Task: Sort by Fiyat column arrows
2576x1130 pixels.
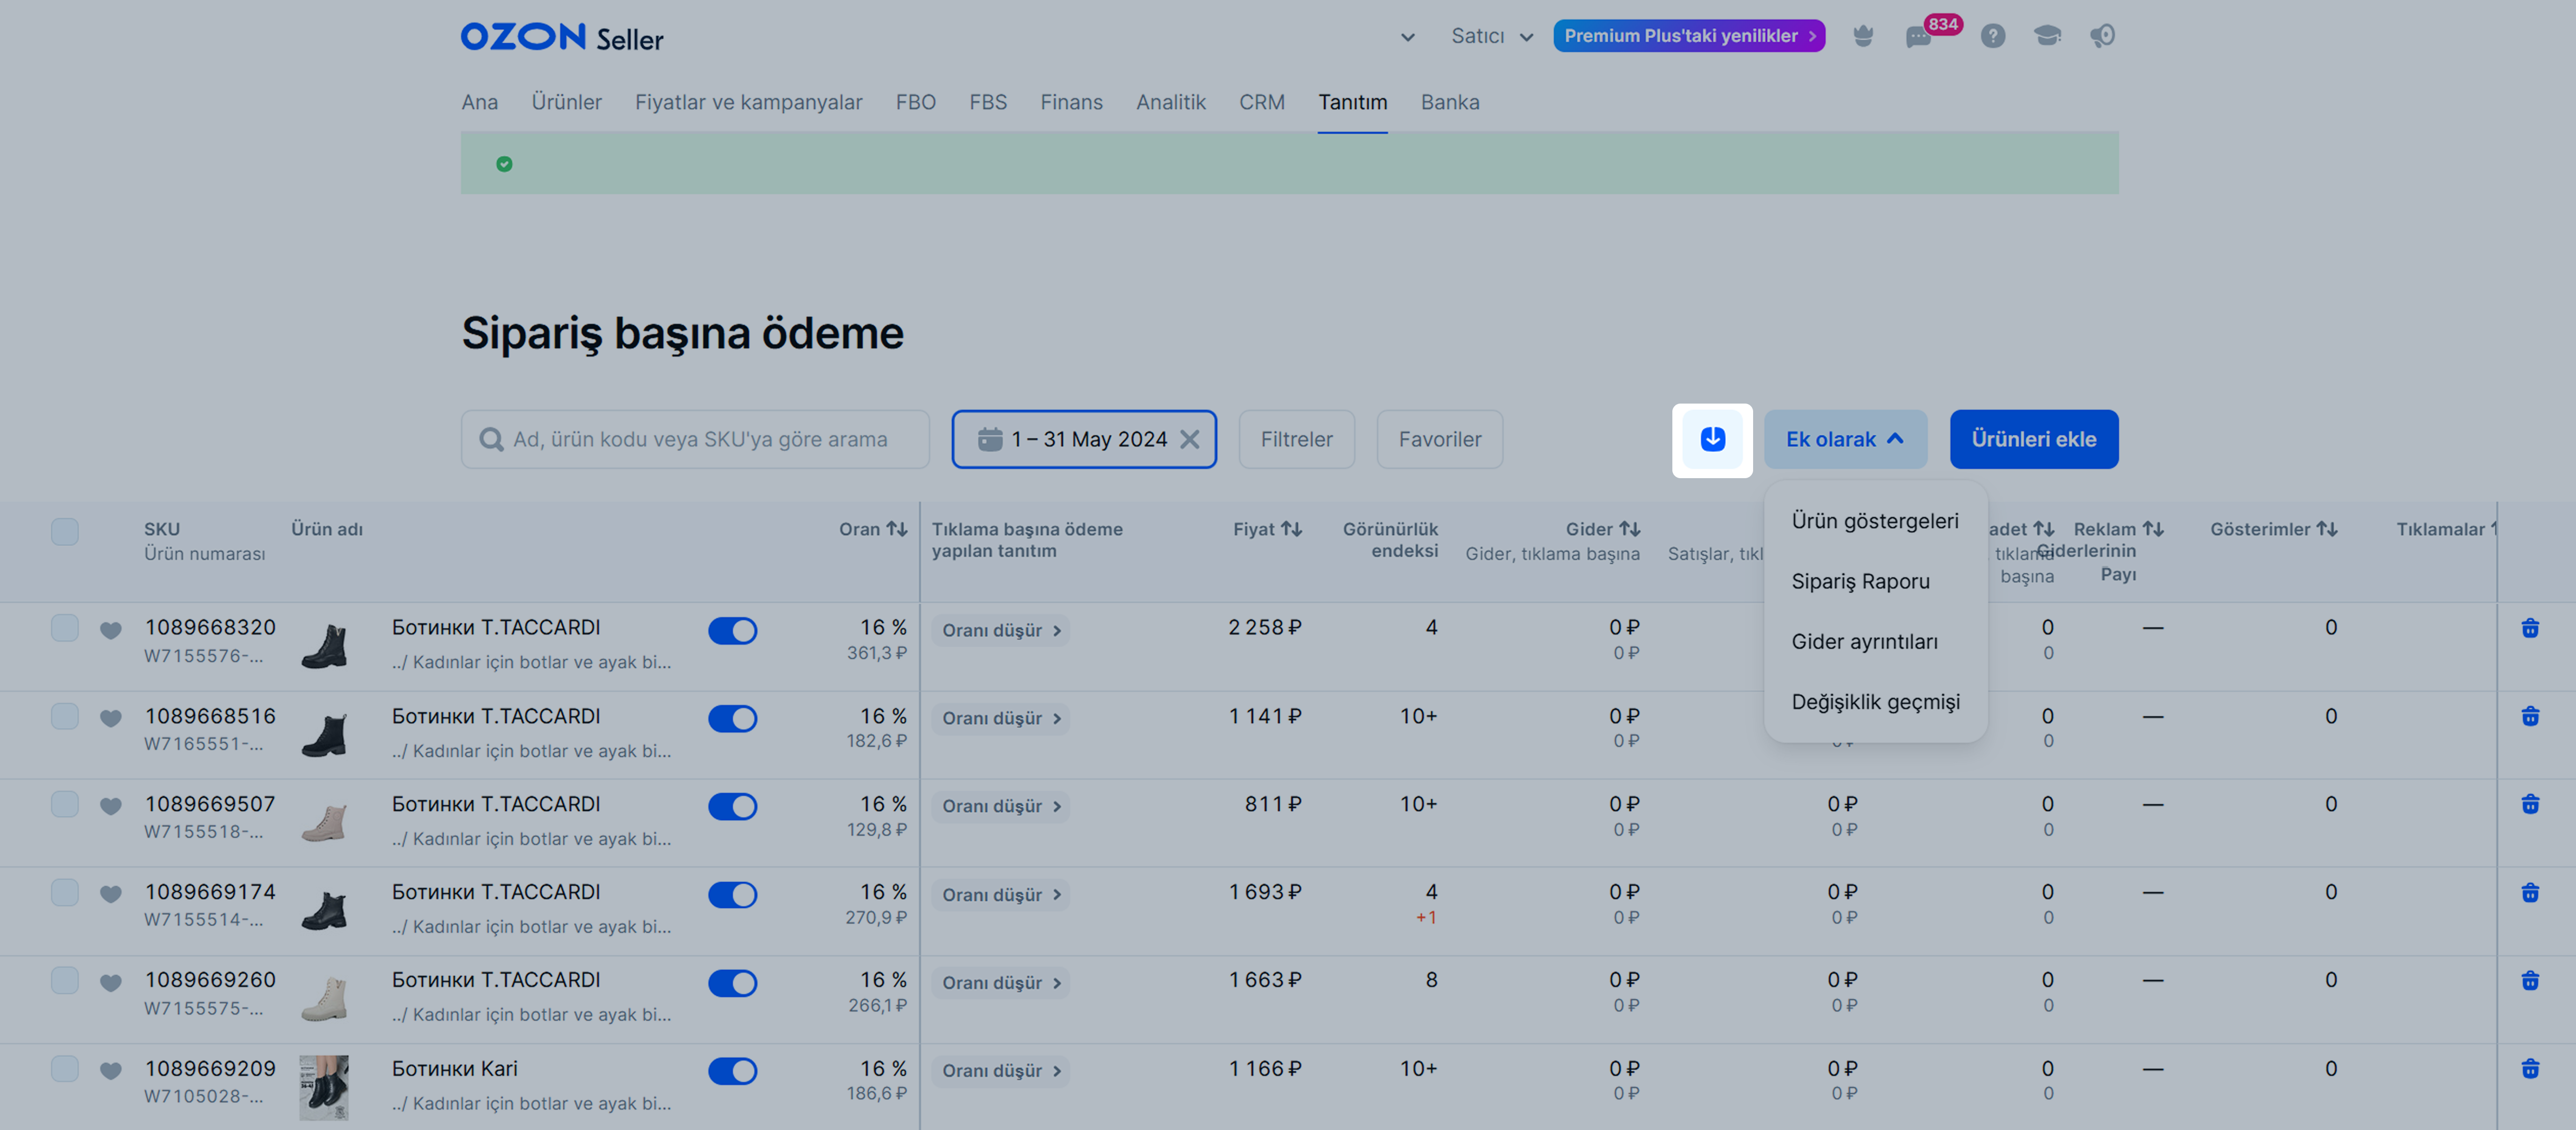Action: click(1292, 530)
